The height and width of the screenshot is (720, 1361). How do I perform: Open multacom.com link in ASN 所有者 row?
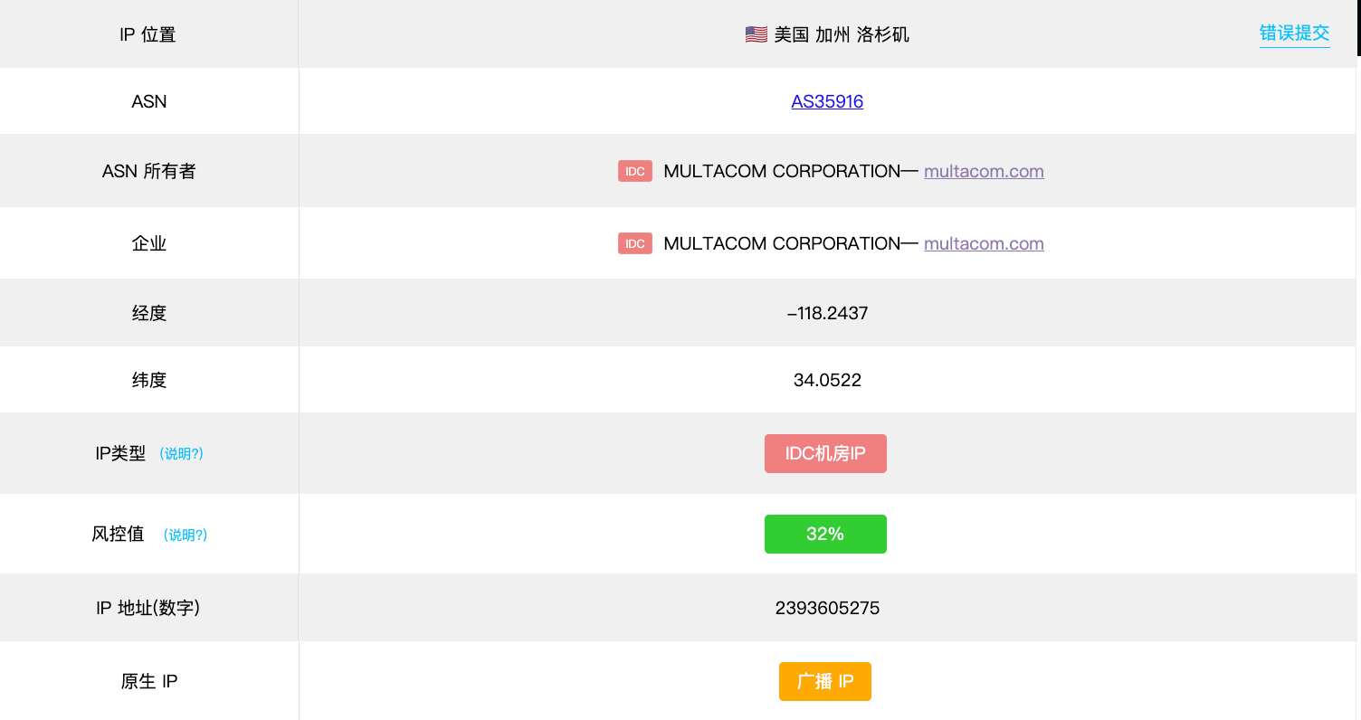984,171
